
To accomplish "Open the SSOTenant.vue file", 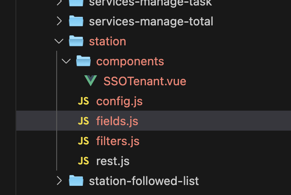I will tap(145, 81).
